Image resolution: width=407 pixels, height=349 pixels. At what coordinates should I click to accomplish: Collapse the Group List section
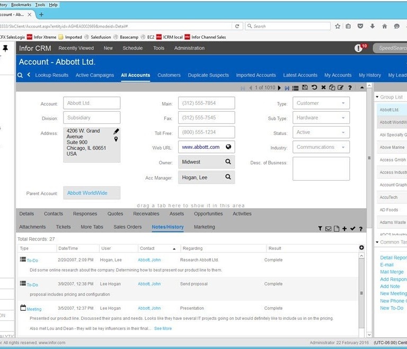pos(377,97)
